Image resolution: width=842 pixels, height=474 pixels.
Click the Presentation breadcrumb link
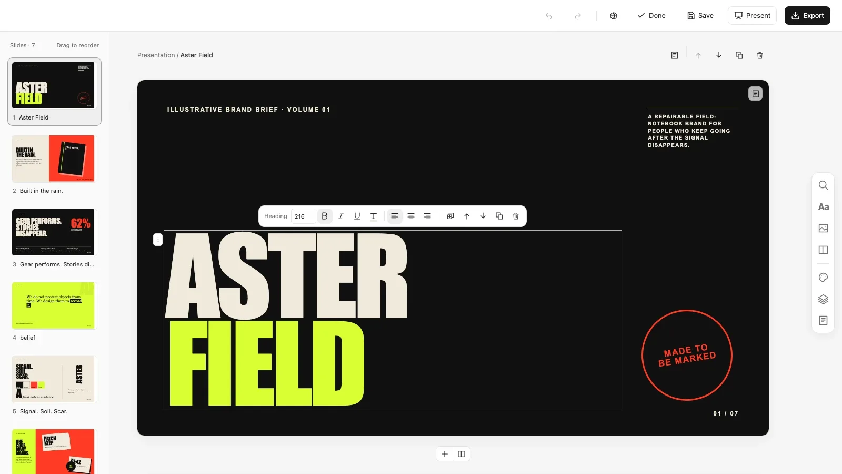(x=156, y=55)
